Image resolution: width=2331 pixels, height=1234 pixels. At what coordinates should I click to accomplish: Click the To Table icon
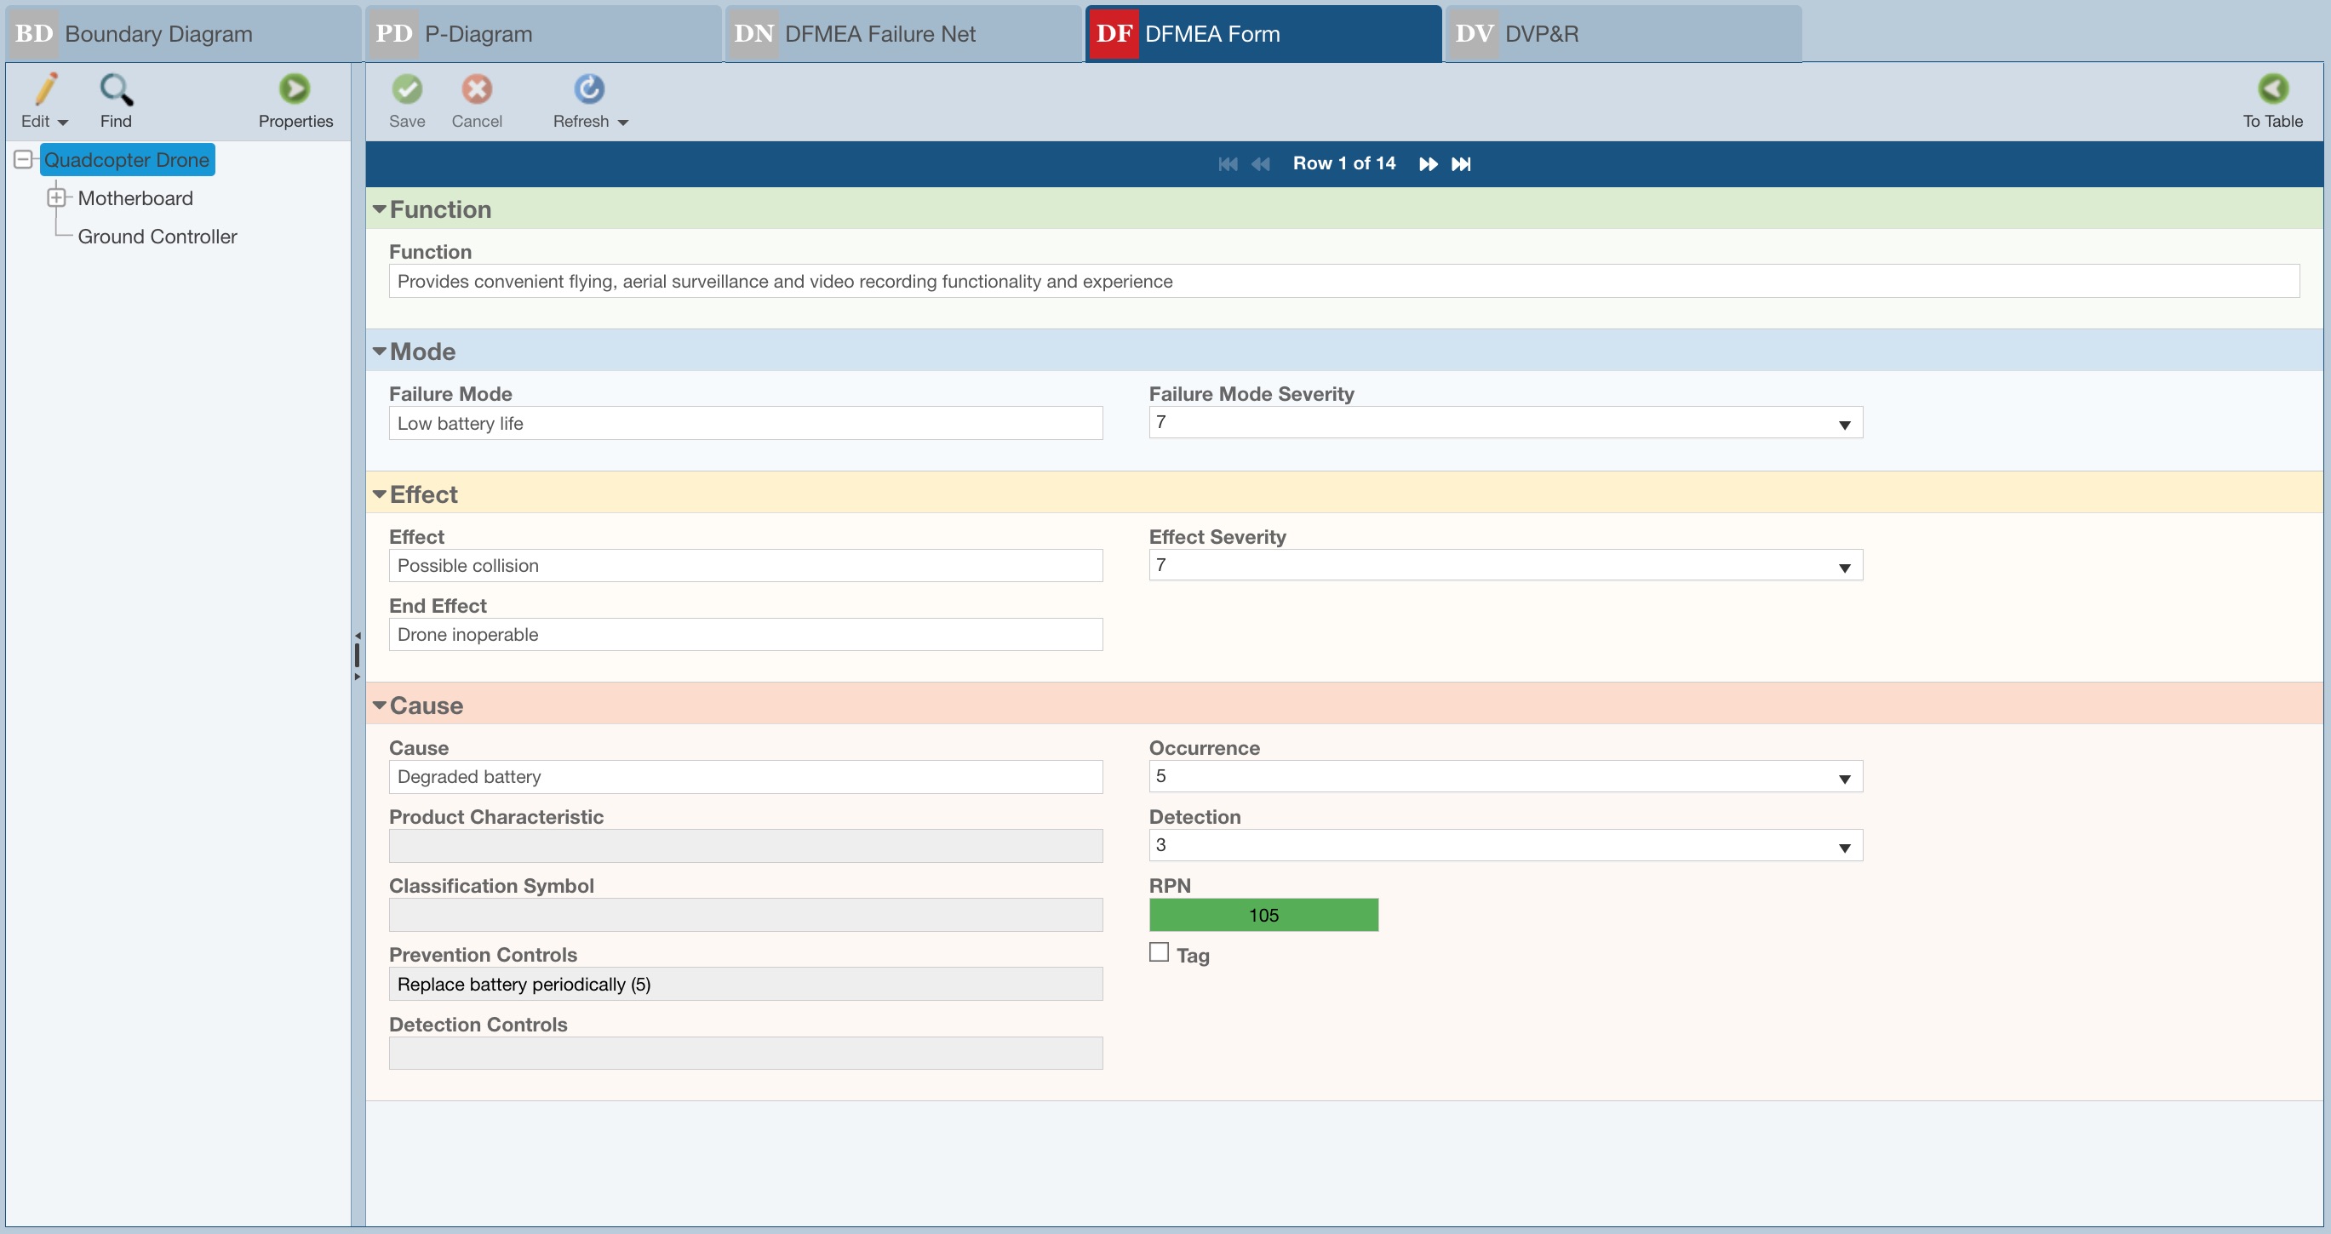[x=2272, y=89]
